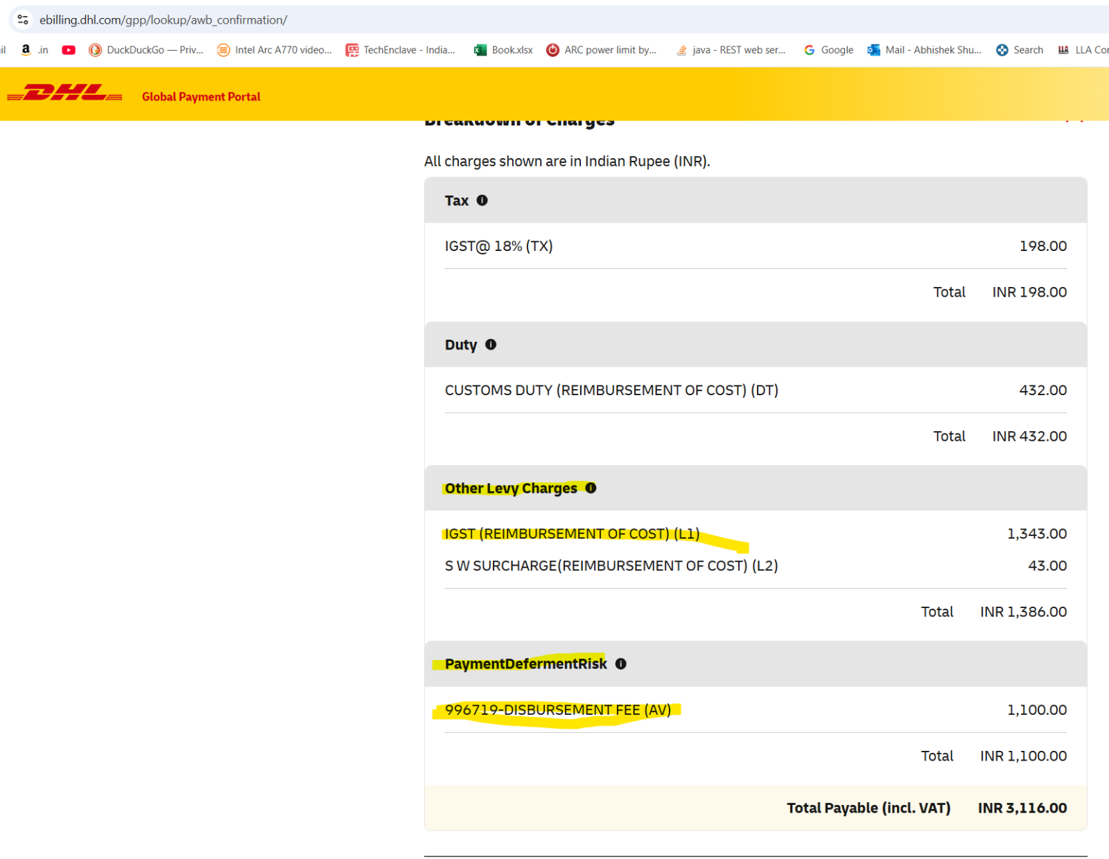Select the 43.00 surcharge amount
Screen dimensions: 1109x859
[1047, 566]
